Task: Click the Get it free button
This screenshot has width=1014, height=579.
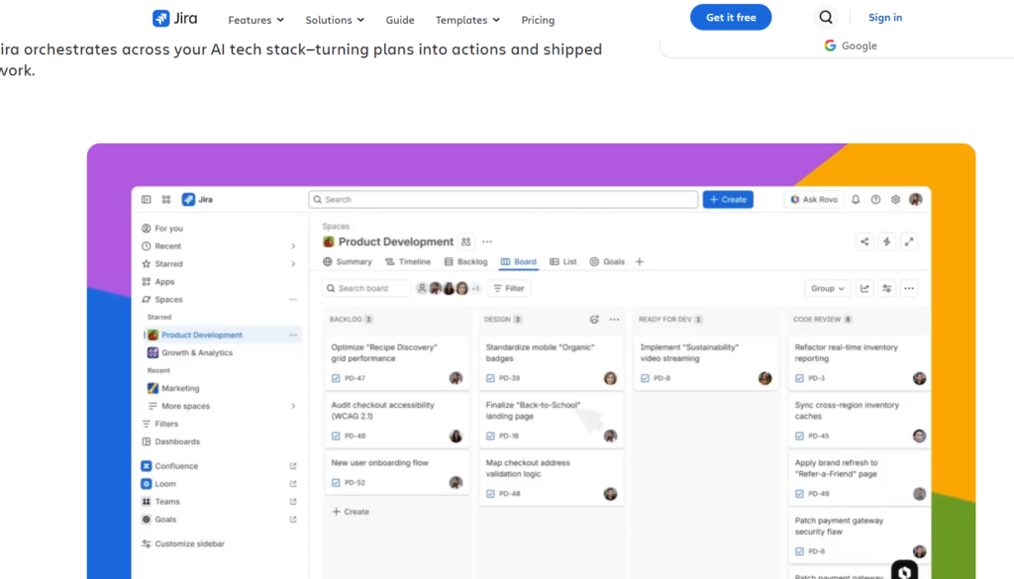Action: coord(731,18)
